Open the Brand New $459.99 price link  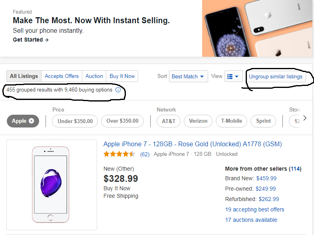pos(266,178)
